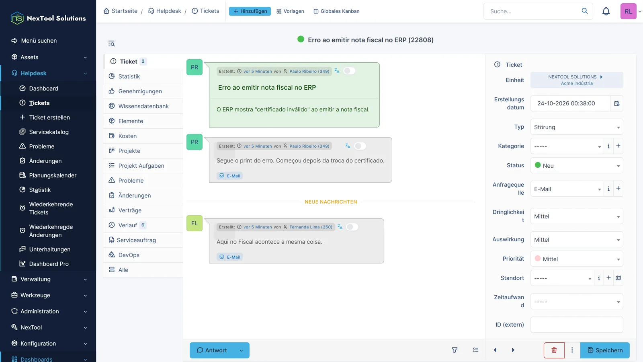
Task: Go to the next ticket arrow
Action: pos(513,350)
